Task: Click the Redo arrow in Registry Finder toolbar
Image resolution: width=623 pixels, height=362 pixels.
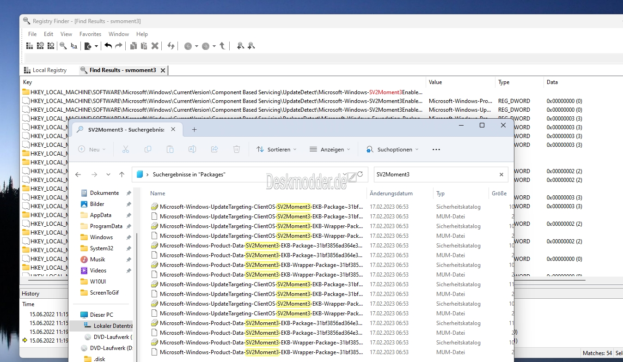Action: [119, 46]
